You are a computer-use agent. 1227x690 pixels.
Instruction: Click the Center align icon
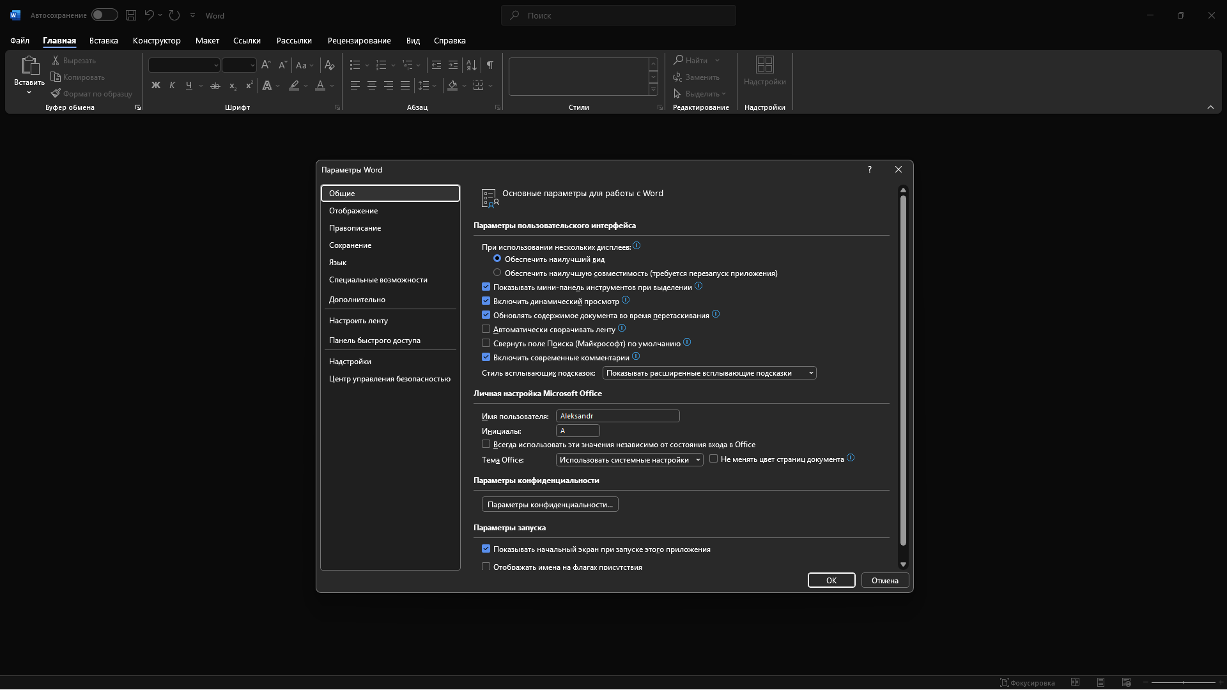coord(371,86)
